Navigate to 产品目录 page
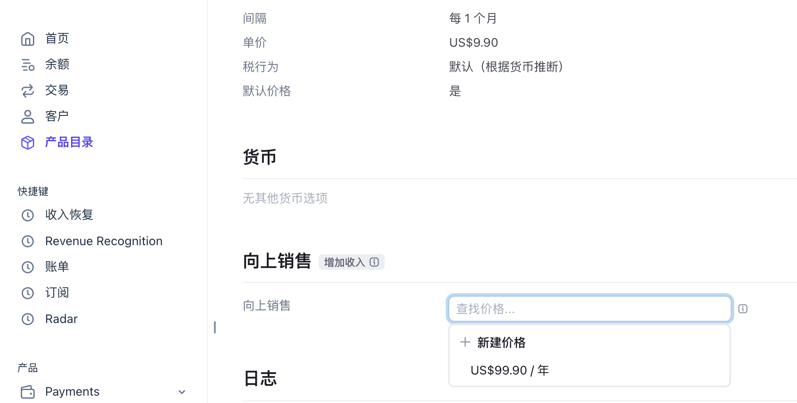The width and height of the screenshot is (797, 403). click(x=69, y=142)
